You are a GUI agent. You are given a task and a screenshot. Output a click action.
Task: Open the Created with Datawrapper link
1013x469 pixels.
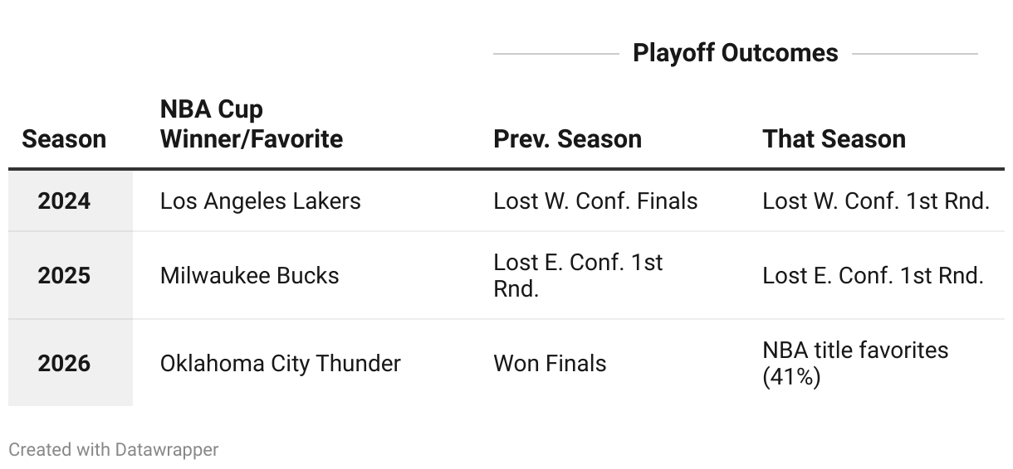(x=114, y=449)
